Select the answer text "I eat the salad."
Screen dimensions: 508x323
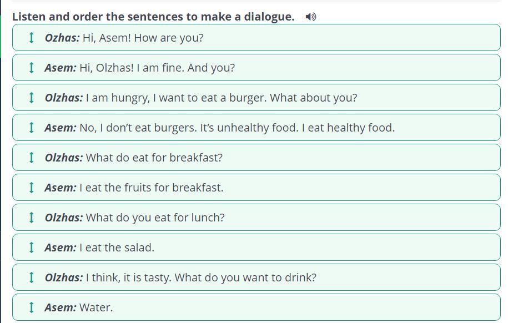pyautogui.click(x=117, y=248)
